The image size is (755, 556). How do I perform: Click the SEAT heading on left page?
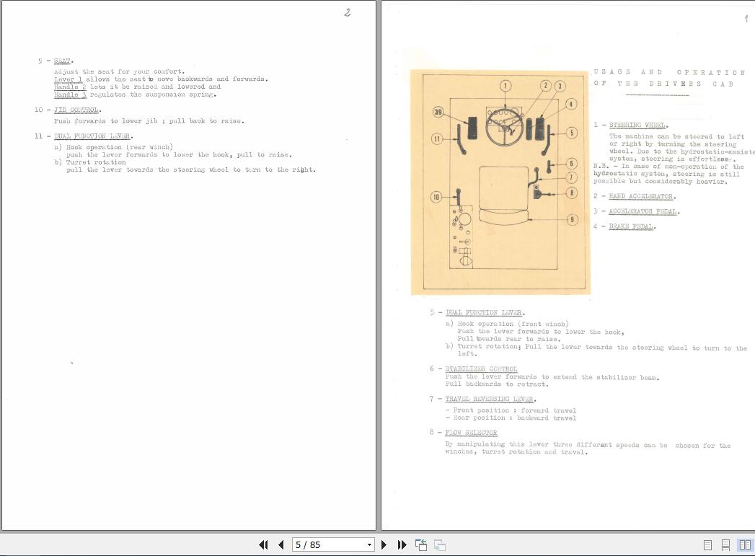[62, 61]
